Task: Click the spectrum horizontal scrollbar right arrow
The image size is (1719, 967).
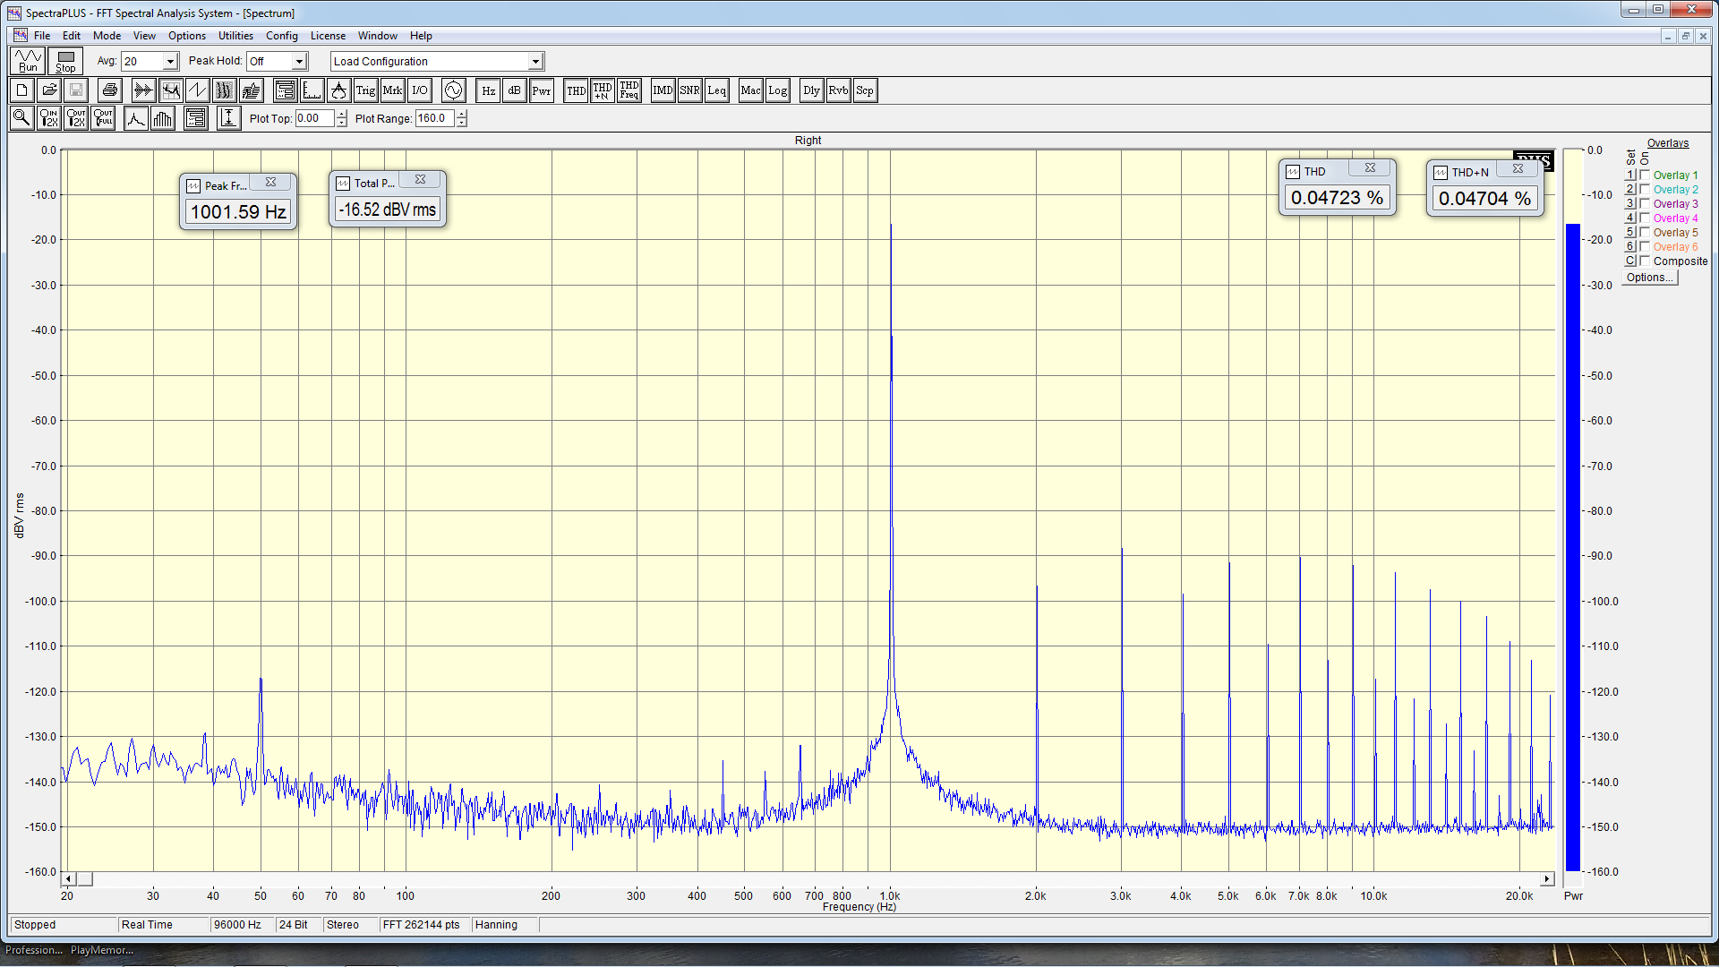Action: pos(1547,879)
